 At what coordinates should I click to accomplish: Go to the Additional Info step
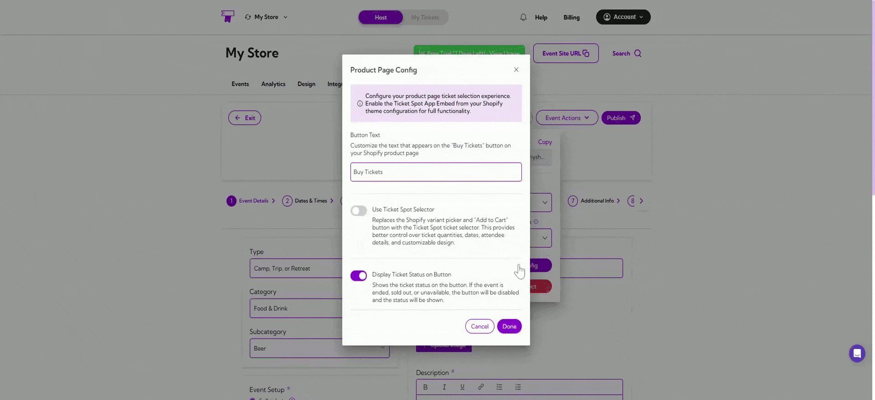(597, 201)
